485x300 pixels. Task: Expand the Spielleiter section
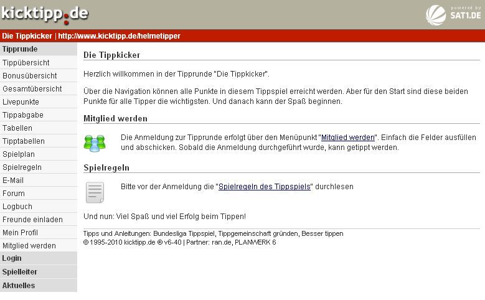19,272
